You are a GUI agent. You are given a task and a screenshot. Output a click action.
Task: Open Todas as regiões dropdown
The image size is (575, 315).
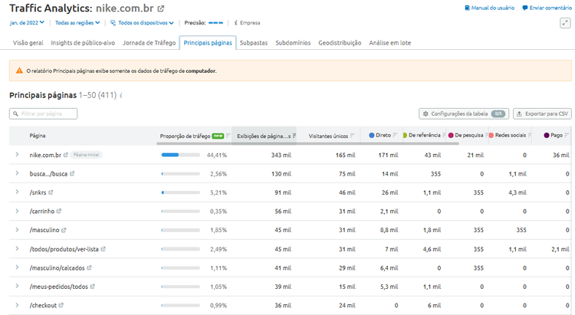pos(77,23)
